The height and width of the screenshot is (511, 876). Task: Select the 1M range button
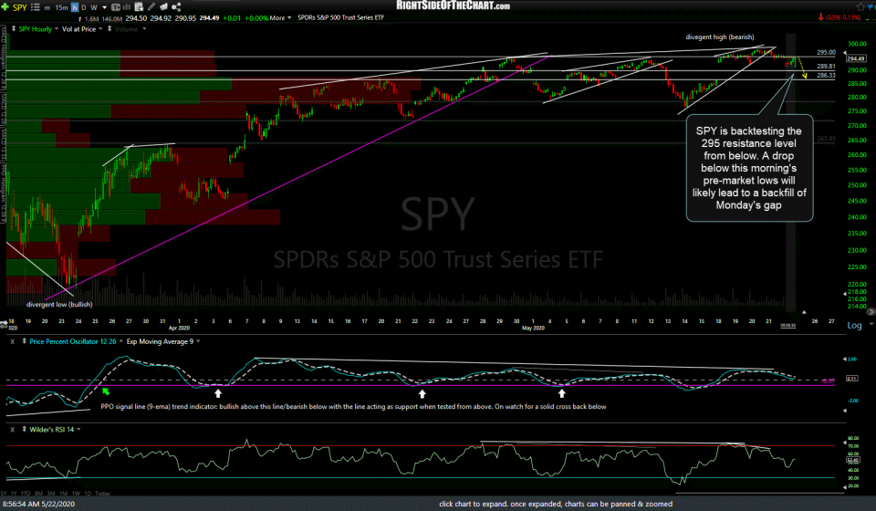pyautogui.click(x=64, y=493)
